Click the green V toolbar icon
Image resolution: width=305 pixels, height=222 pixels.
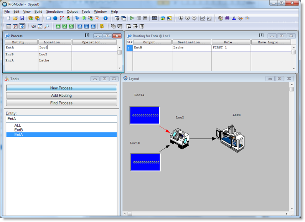click(64, 26)
